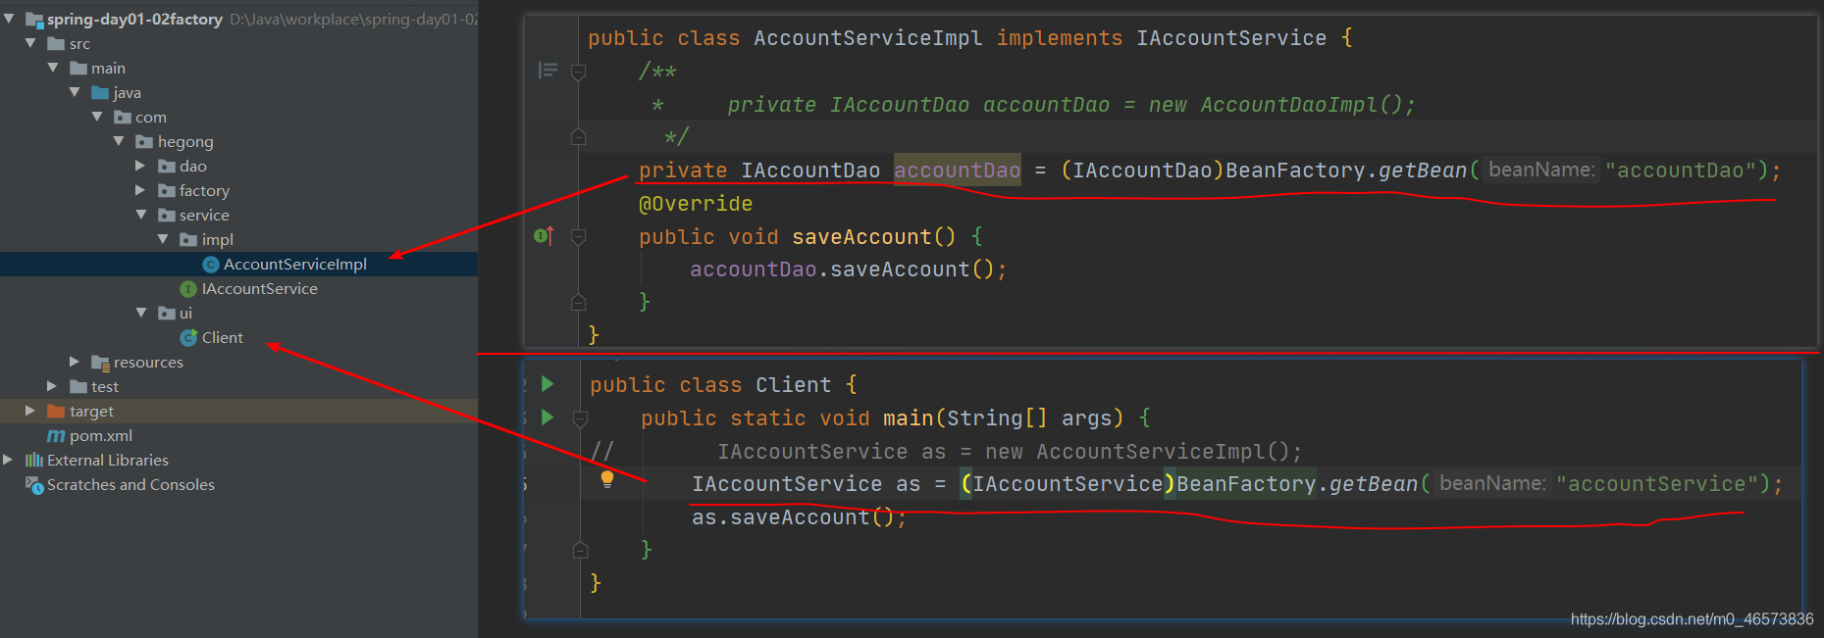
Task: Collapse the com package arrow
Action: 97,117
